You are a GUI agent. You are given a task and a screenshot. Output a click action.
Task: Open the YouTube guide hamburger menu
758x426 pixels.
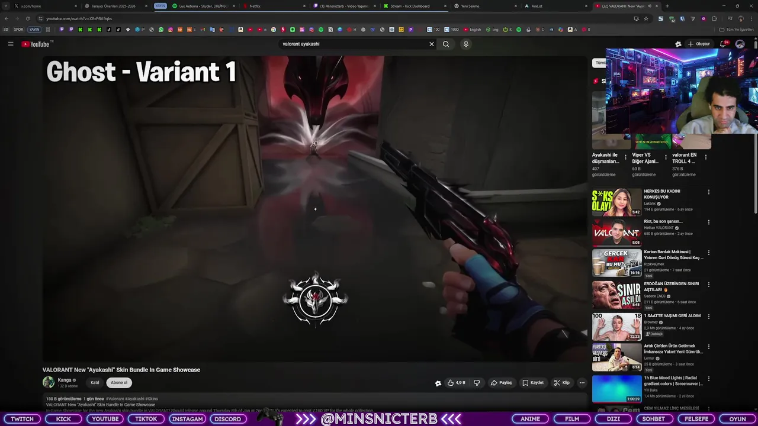[x=10, y=44]
